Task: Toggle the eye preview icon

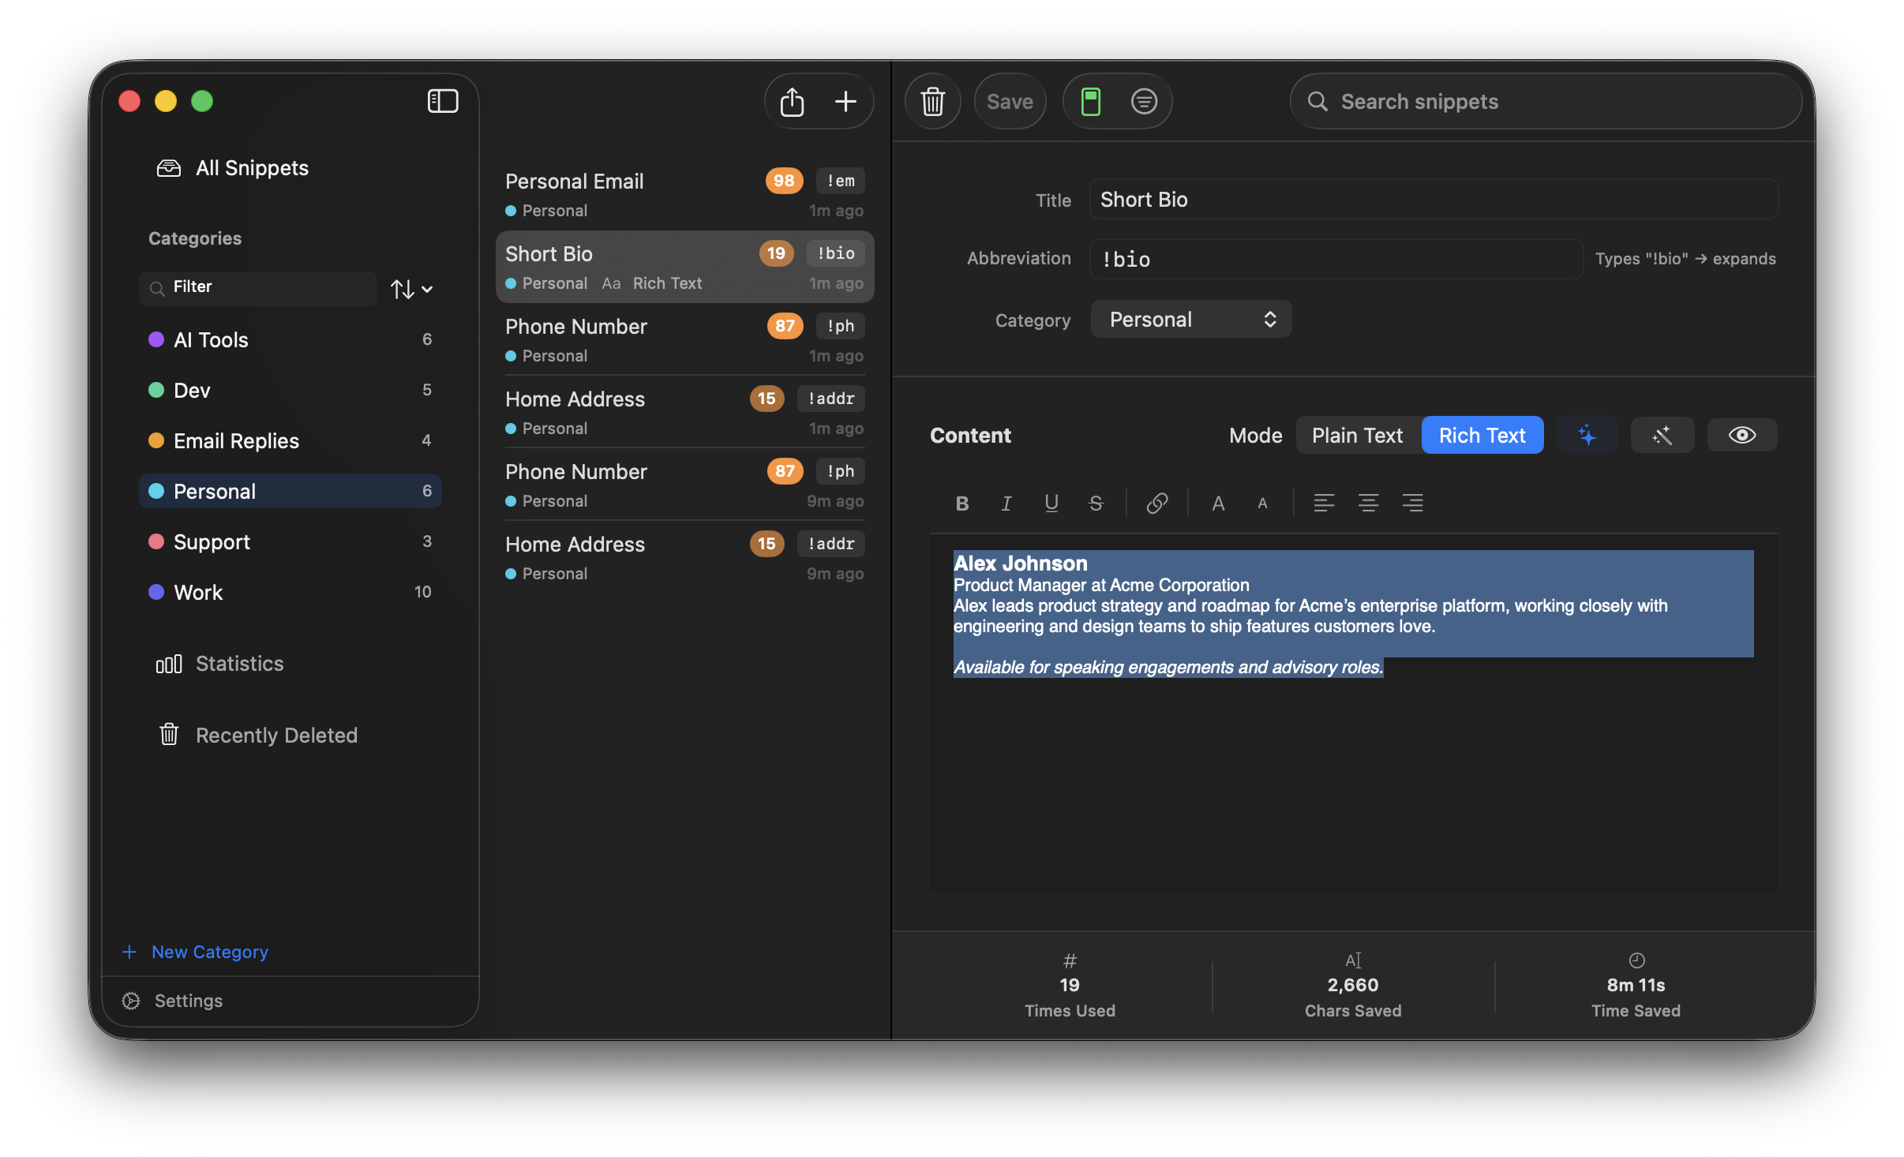Action: tap(1742, 435)
